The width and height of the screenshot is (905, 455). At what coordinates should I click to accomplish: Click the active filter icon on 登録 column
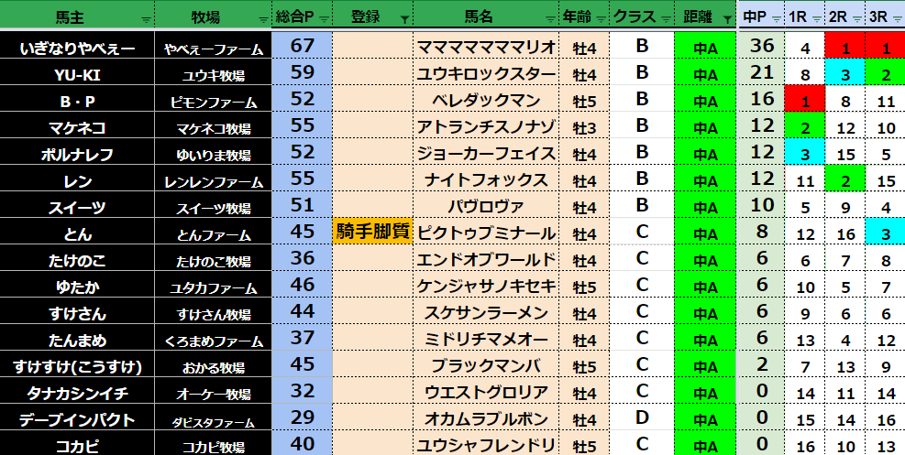(405, 18)
